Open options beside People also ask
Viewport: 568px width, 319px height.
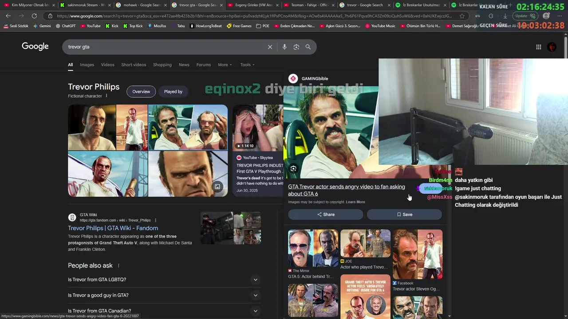pyautogui.click(x=118, y=265)
